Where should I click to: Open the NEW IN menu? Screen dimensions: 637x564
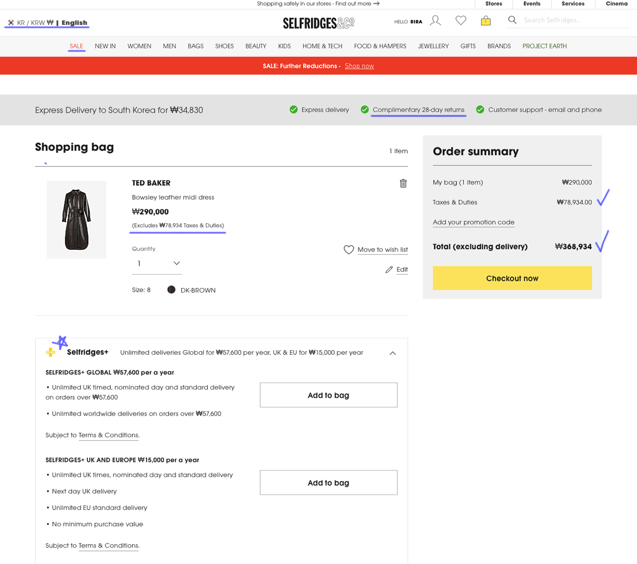click(105, 46)
